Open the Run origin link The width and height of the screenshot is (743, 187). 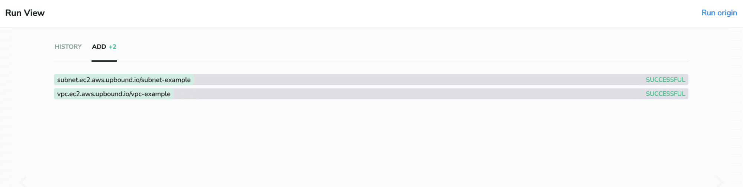pos(719,13)
